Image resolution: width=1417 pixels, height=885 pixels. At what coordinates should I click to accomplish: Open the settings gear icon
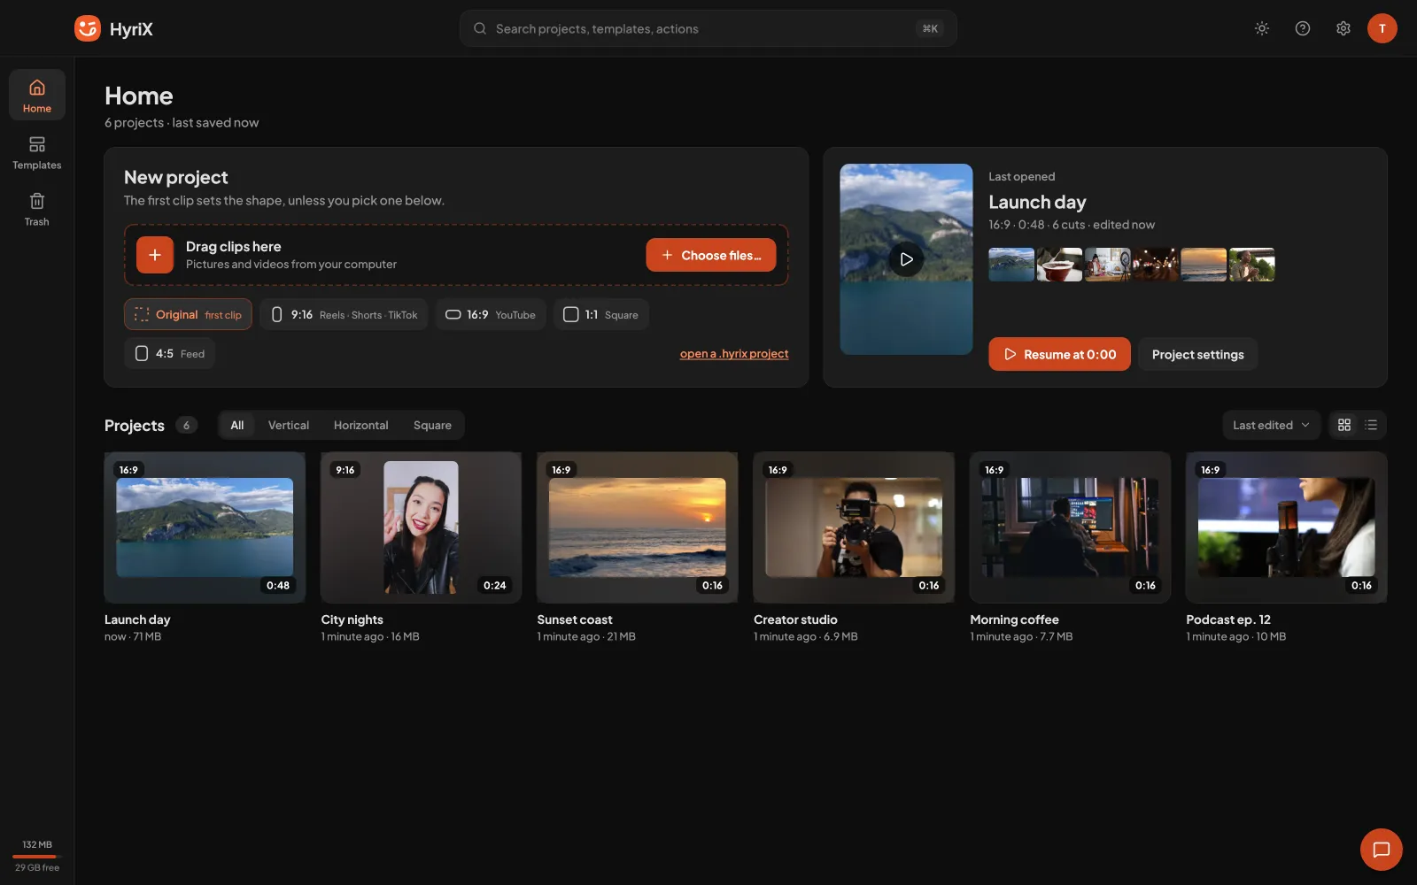pyautogui.click(x=1343, y=28)
